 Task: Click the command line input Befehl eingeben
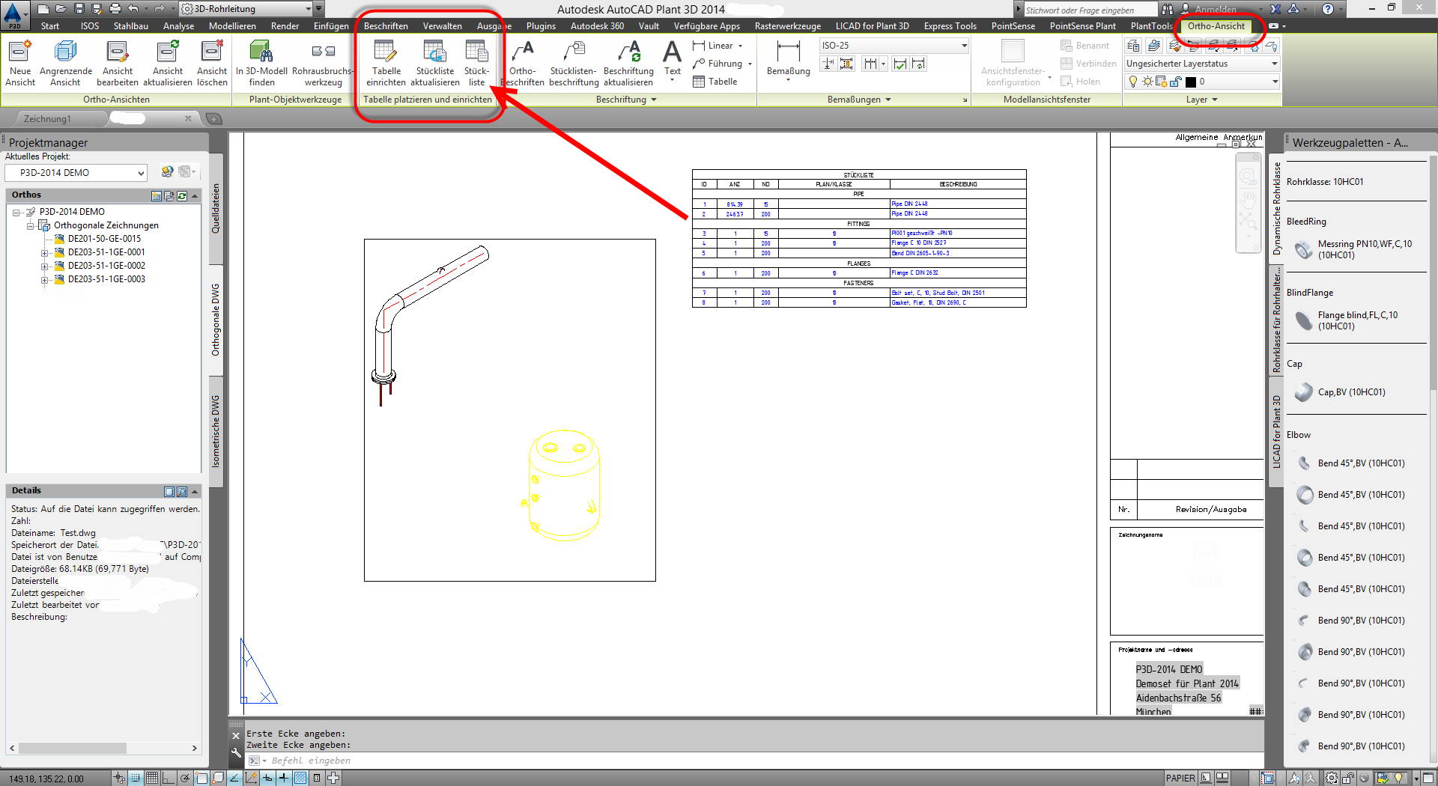click(x=755, y=761)
